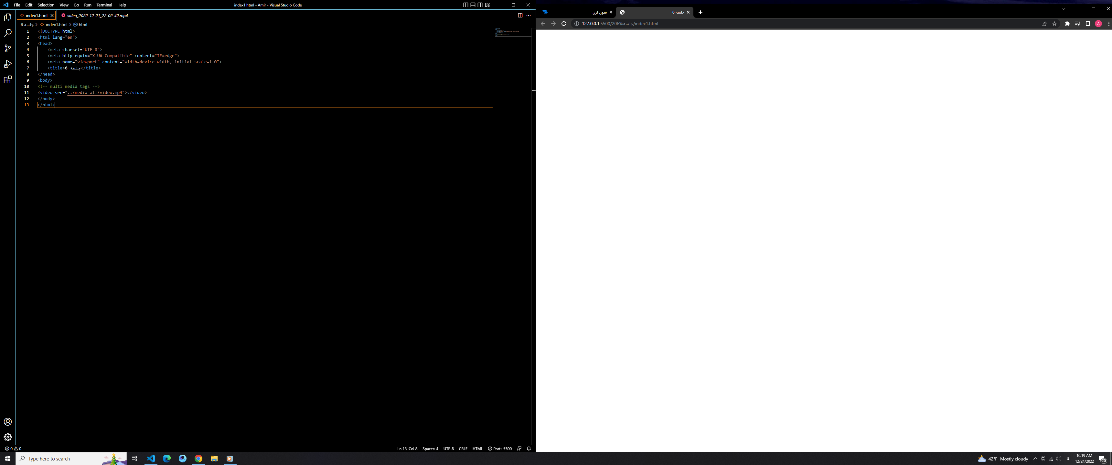Go back in Chrome browser

point(543,24)
